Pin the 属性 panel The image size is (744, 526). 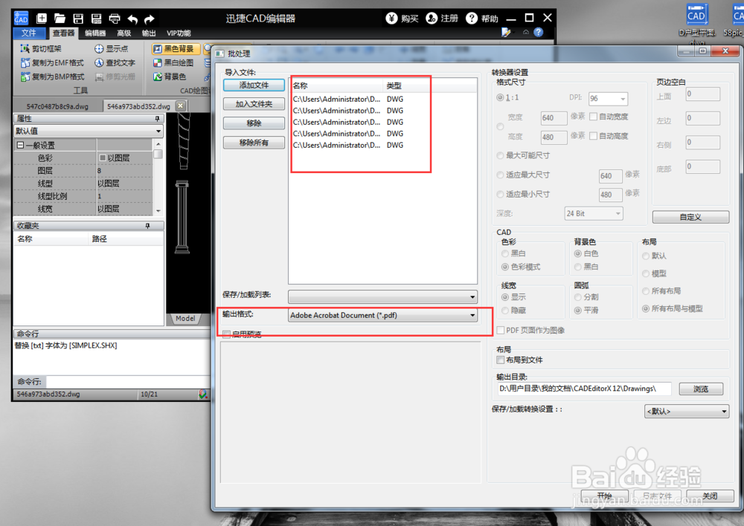point(157,118)
